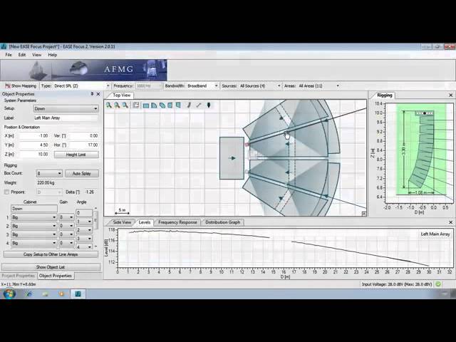Open the Box Count dropdown
Image resolution: width=456 pixels, height=342 pixels.
(x=49, y=173)
